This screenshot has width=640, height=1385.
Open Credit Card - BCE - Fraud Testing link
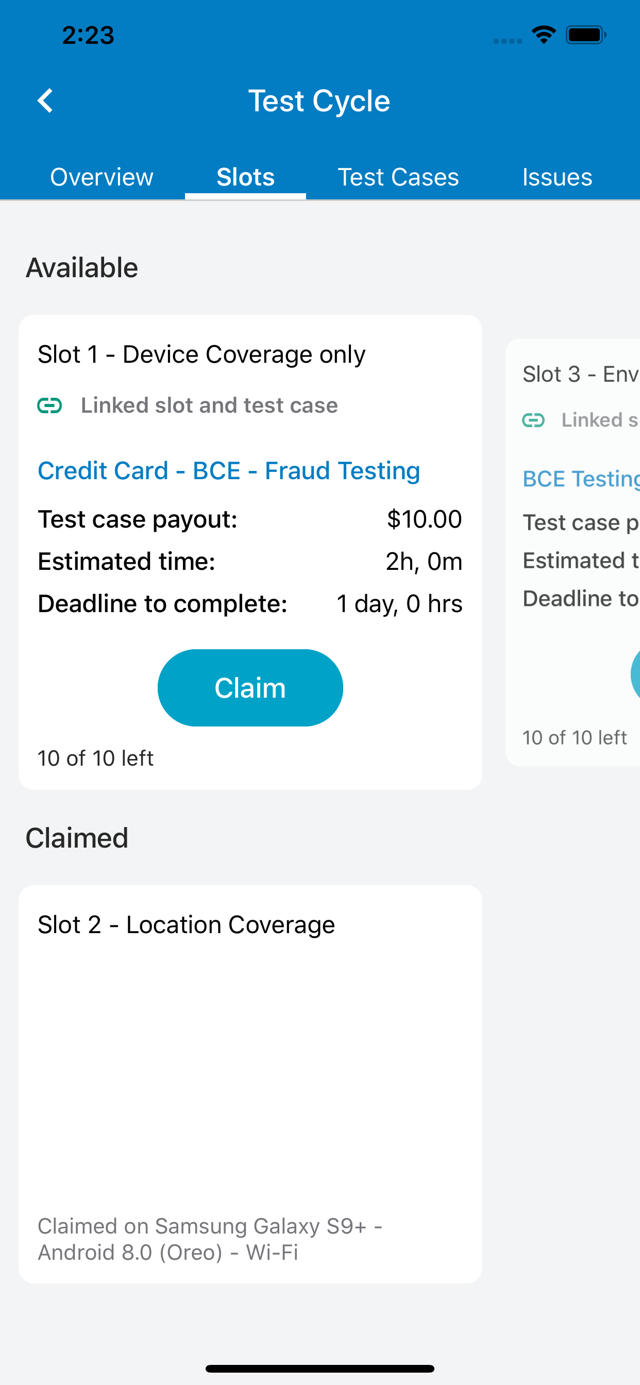pos(229,470)
